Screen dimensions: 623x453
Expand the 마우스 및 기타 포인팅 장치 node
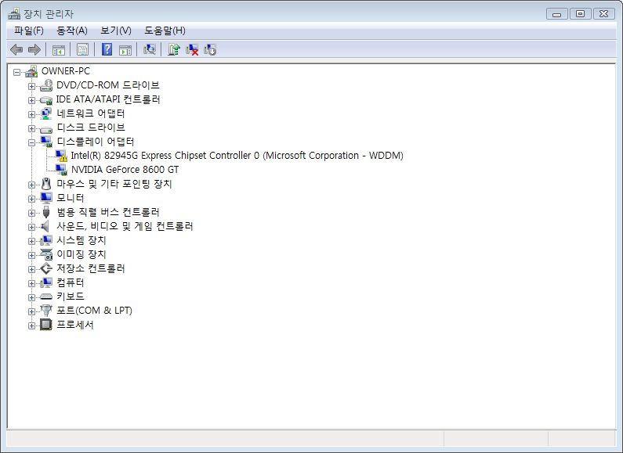pos(31,185)
